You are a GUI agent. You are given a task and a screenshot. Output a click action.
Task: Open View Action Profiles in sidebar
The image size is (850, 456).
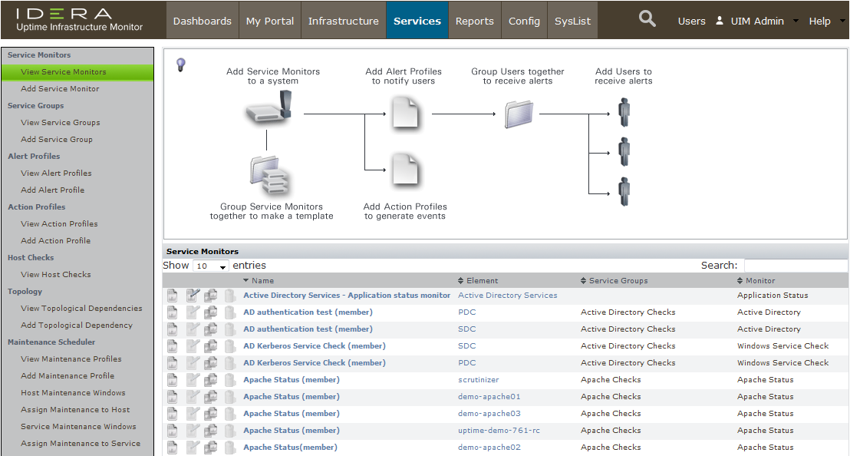(59, 224)
